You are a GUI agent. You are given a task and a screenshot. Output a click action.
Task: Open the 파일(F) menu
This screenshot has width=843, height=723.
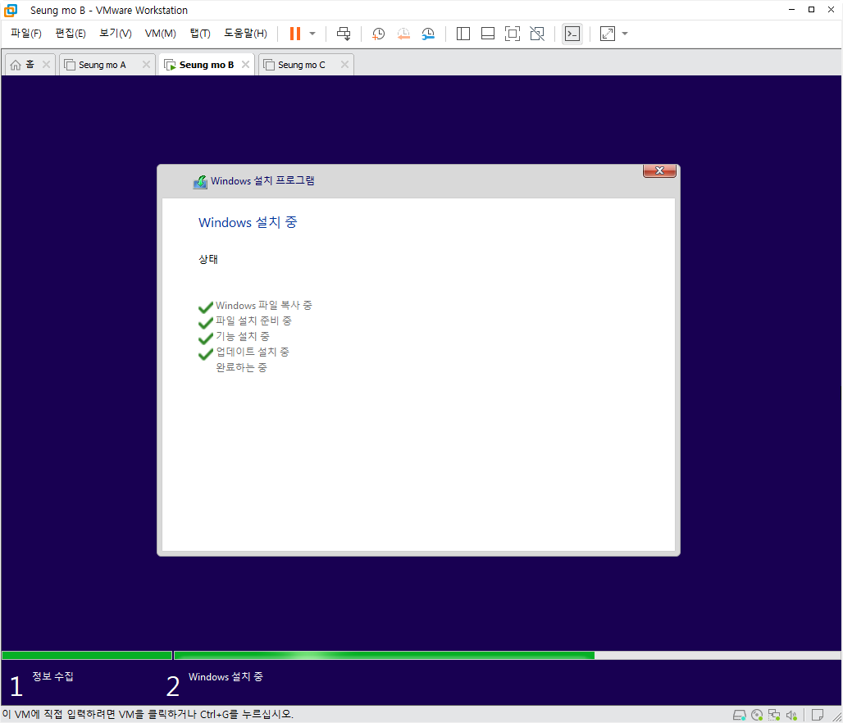click(x=25, y=34)
